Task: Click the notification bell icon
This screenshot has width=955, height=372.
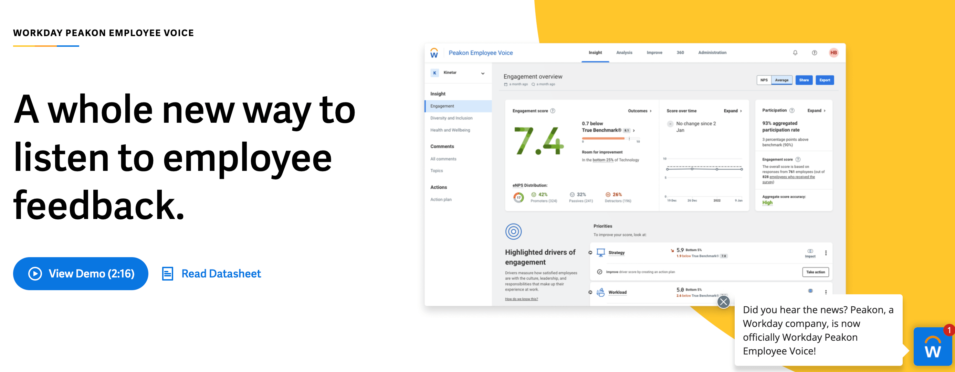Action: 795,53
